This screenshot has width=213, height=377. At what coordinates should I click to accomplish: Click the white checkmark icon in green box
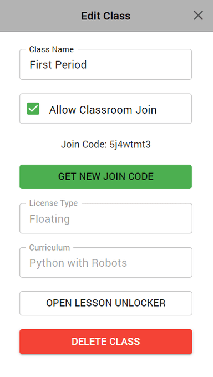33,109
